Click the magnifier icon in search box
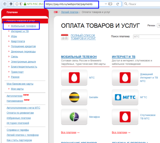160x143 pixels. (126, 4)
